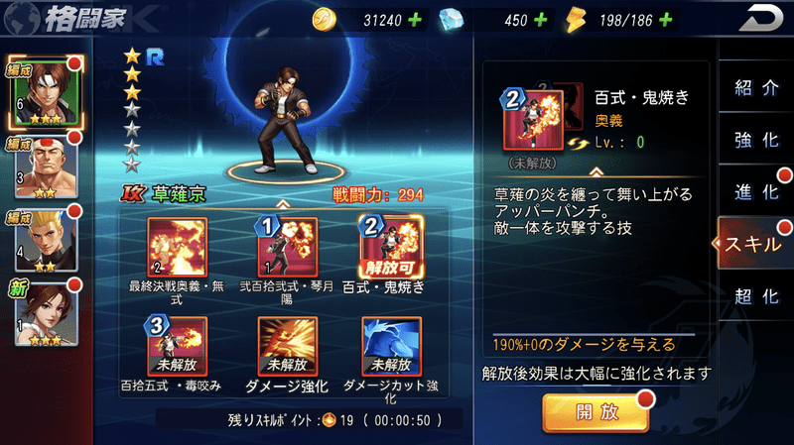Viewport: 794px width, 445px height.
Task: Choose the fighter portrait marked 新
Action: coord(46,314)
